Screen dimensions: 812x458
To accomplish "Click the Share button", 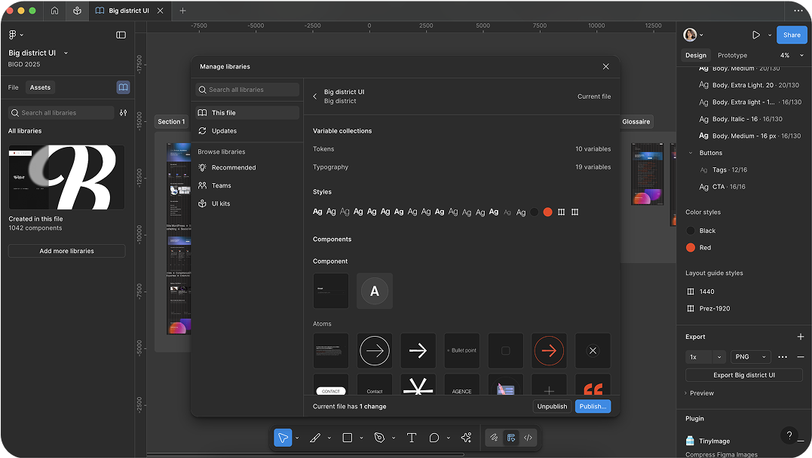I will 792,35.
